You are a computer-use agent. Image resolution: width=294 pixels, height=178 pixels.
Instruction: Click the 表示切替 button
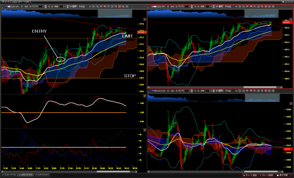282,175
